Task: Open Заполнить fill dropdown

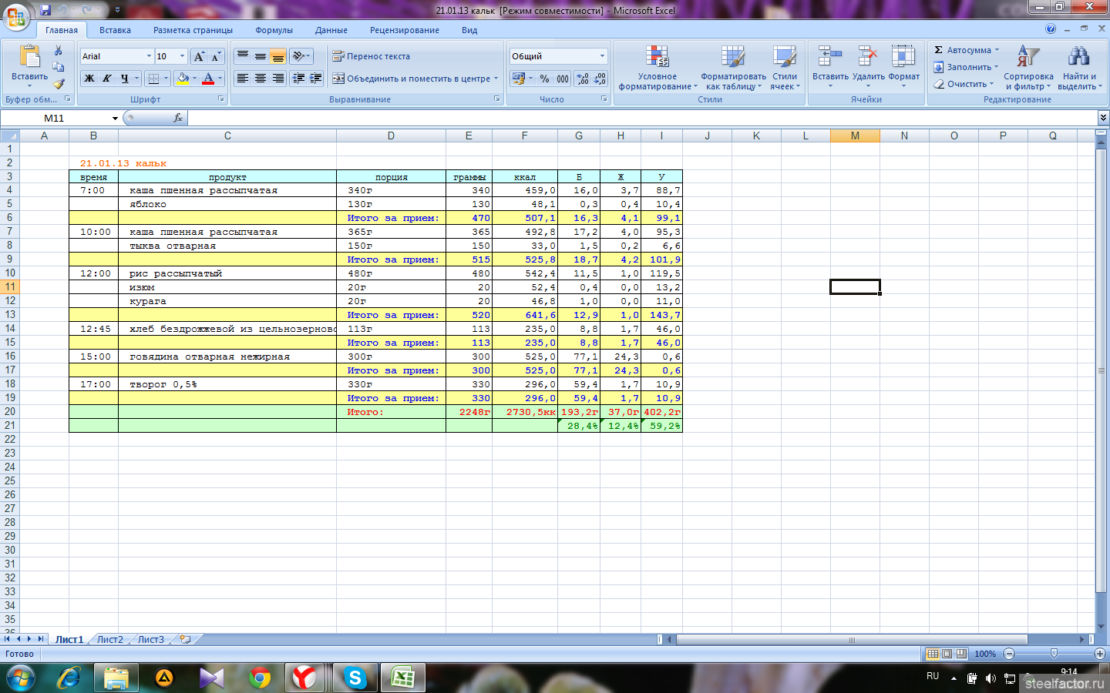Action: 967,67
